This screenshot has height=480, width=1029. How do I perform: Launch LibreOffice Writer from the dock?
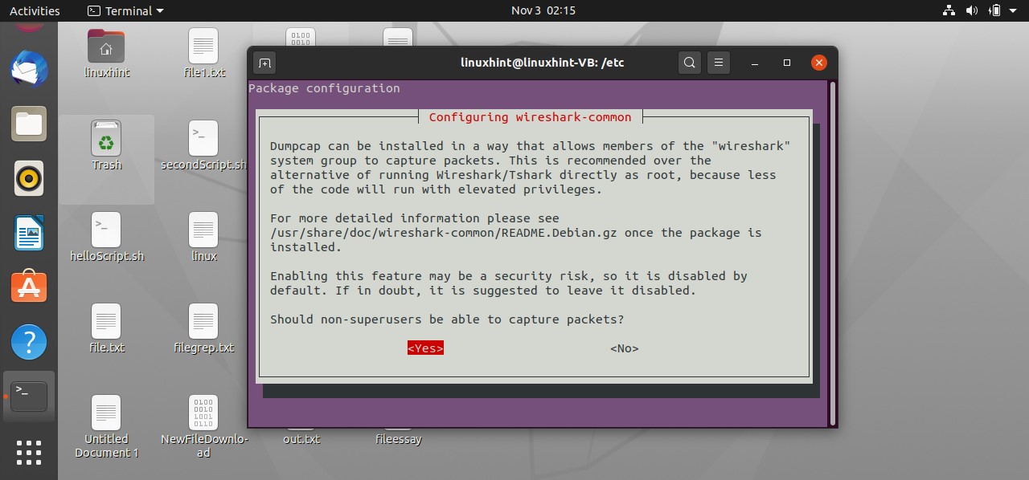29,234
